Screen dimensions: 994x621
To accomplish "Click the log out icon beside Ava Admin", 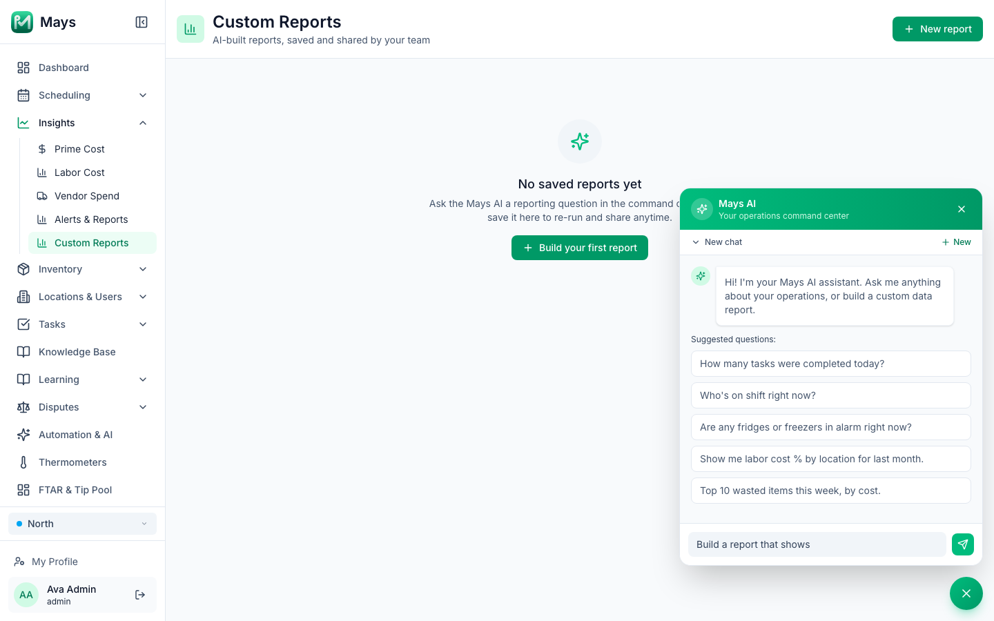I will tap(140, 595).
